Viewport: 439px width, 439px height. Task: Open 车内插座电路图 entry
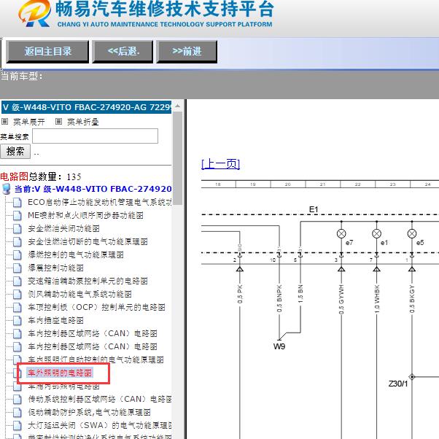coord(55,320)
